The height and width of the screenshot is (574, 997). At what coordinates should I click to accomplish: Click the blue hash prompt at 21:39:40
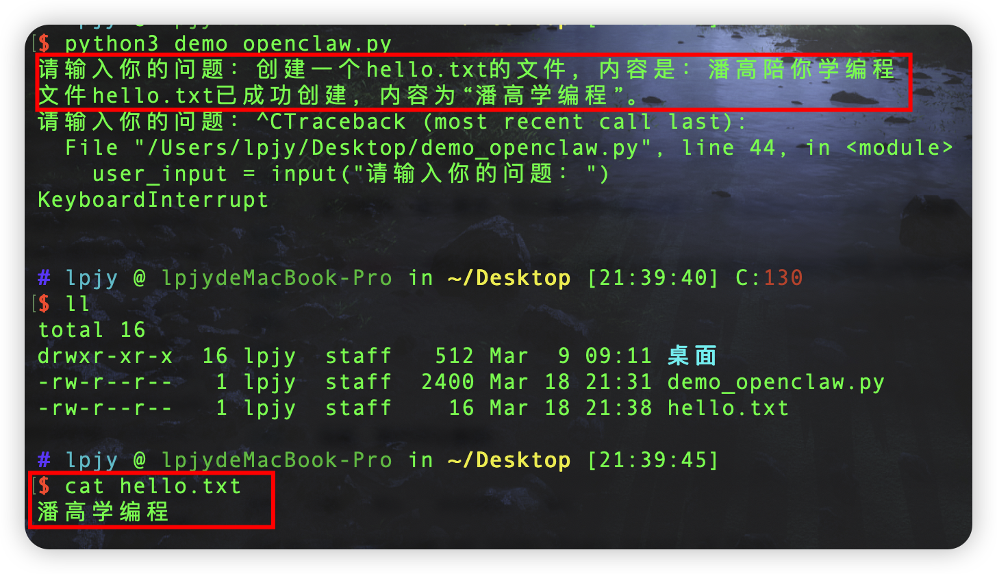pos(44,278)
